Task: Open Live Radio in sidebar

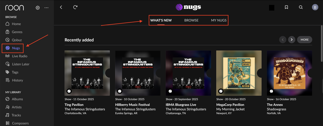Action: coord(20,56)
